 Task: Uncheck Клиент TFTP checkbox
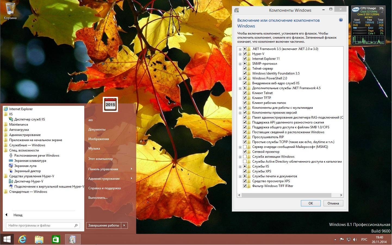point(245,98)
